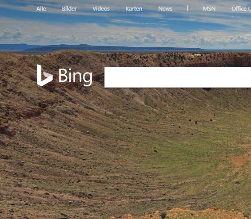Visit MSN from the header bar

209,8
